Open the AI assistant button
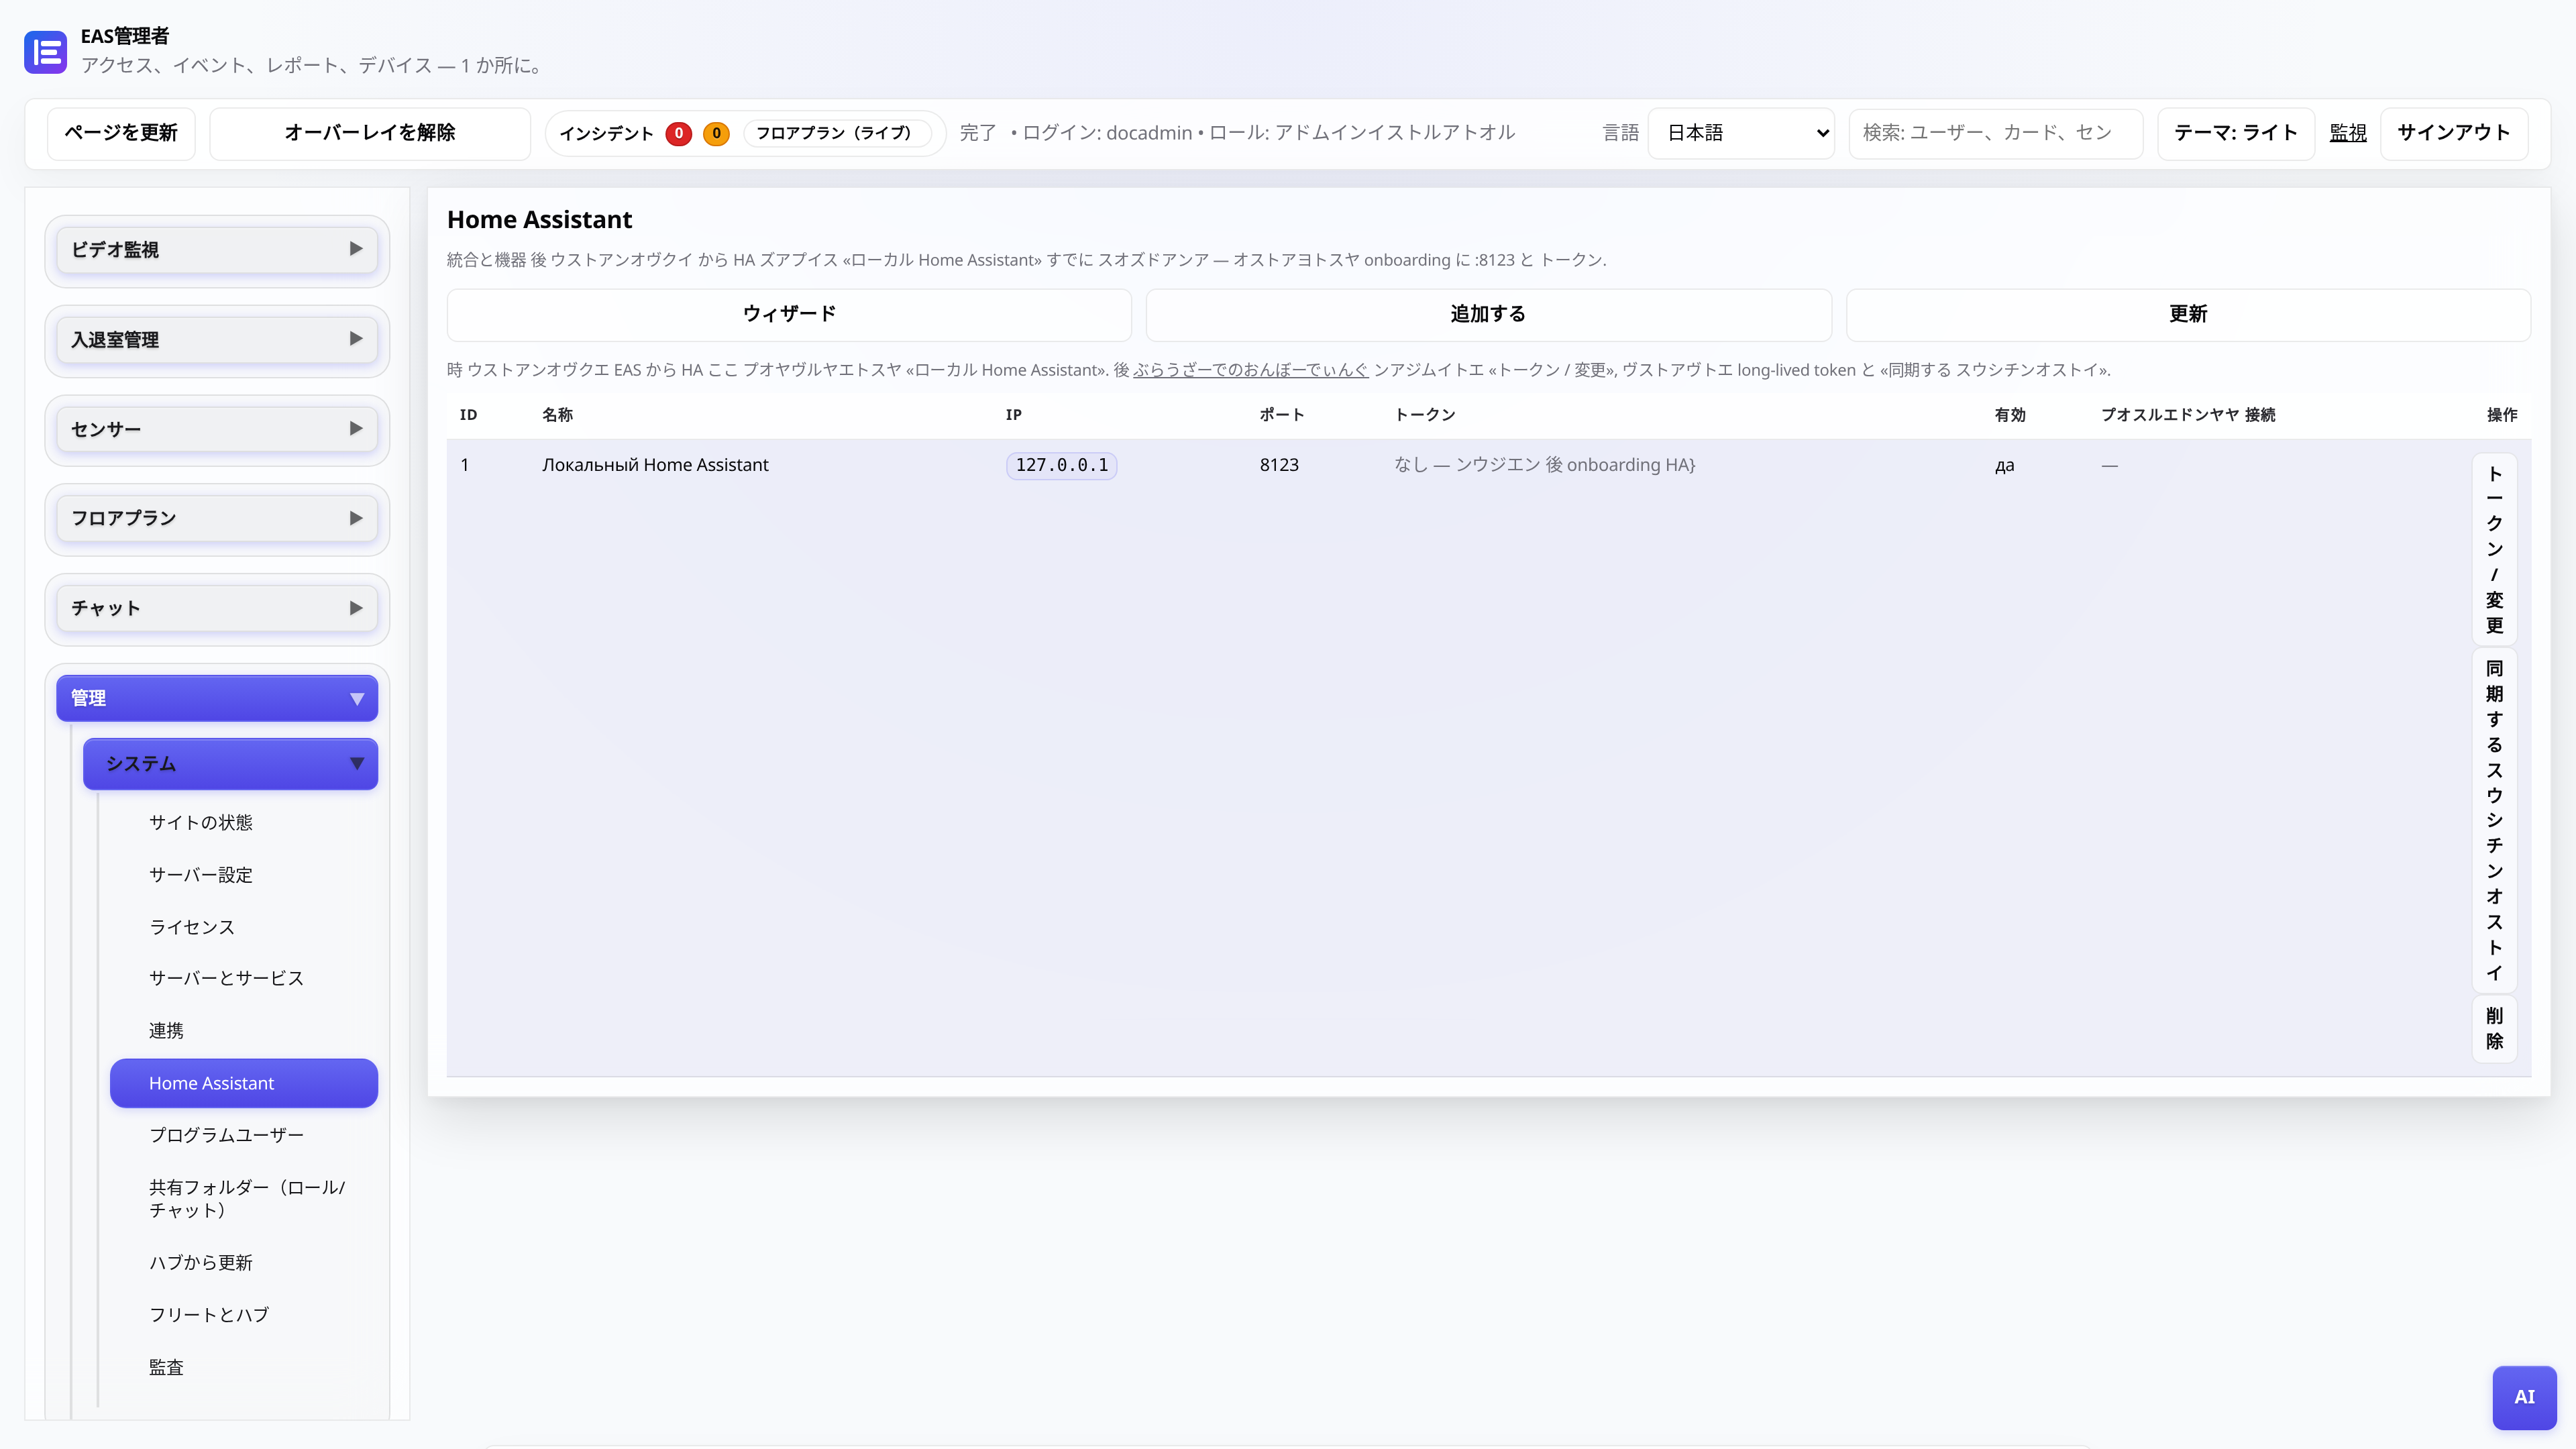Viewport: 2576px width, 1449px height. point(2524,1397)
